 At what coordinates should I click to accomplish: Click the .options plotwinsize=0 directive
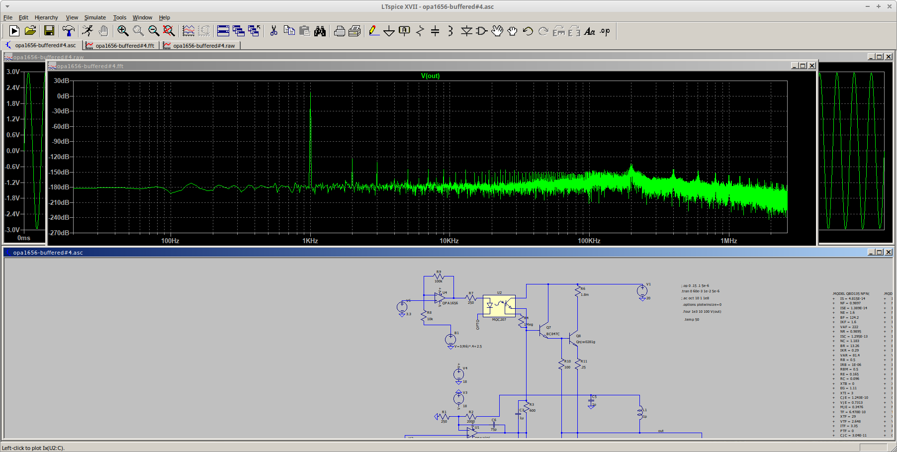pos(702,304)
